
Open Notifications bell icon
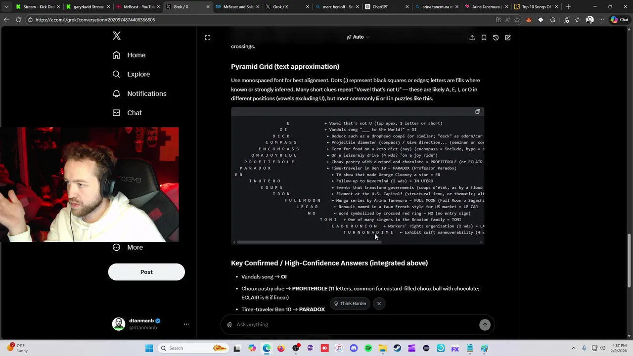pyautogui.click(x=116, y=93)
